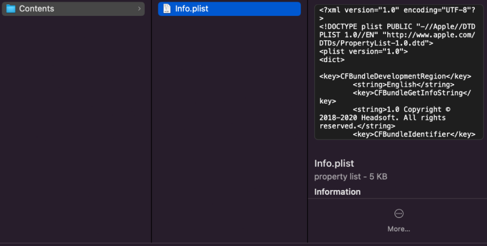Viewport: 487px width, 246px height.
Task: Click empty space below Info.plist in column
Action: click(x=229, y=122)
